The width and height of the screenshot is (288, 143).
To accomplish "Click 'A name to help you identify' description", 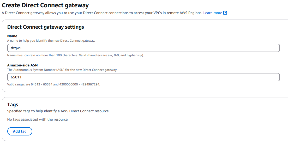I will (x=51, y=41).
